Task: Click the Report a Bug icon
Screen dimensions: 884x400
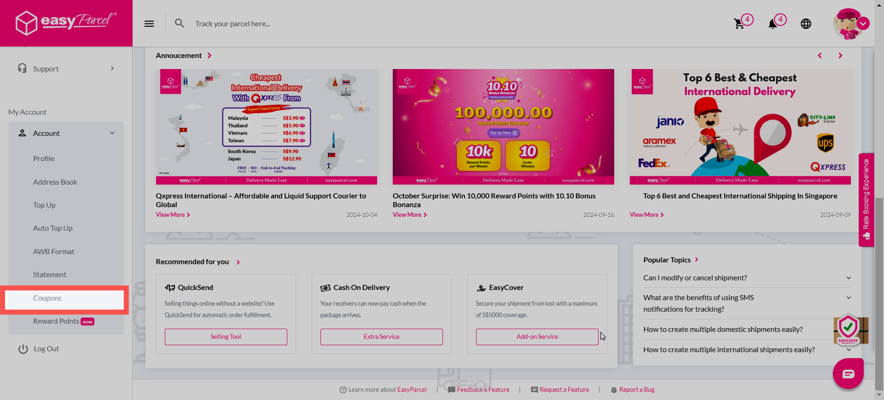Action: tap(614, 390)
